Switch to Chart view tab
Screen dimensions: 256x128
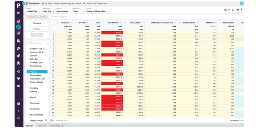tap(42, 126)
